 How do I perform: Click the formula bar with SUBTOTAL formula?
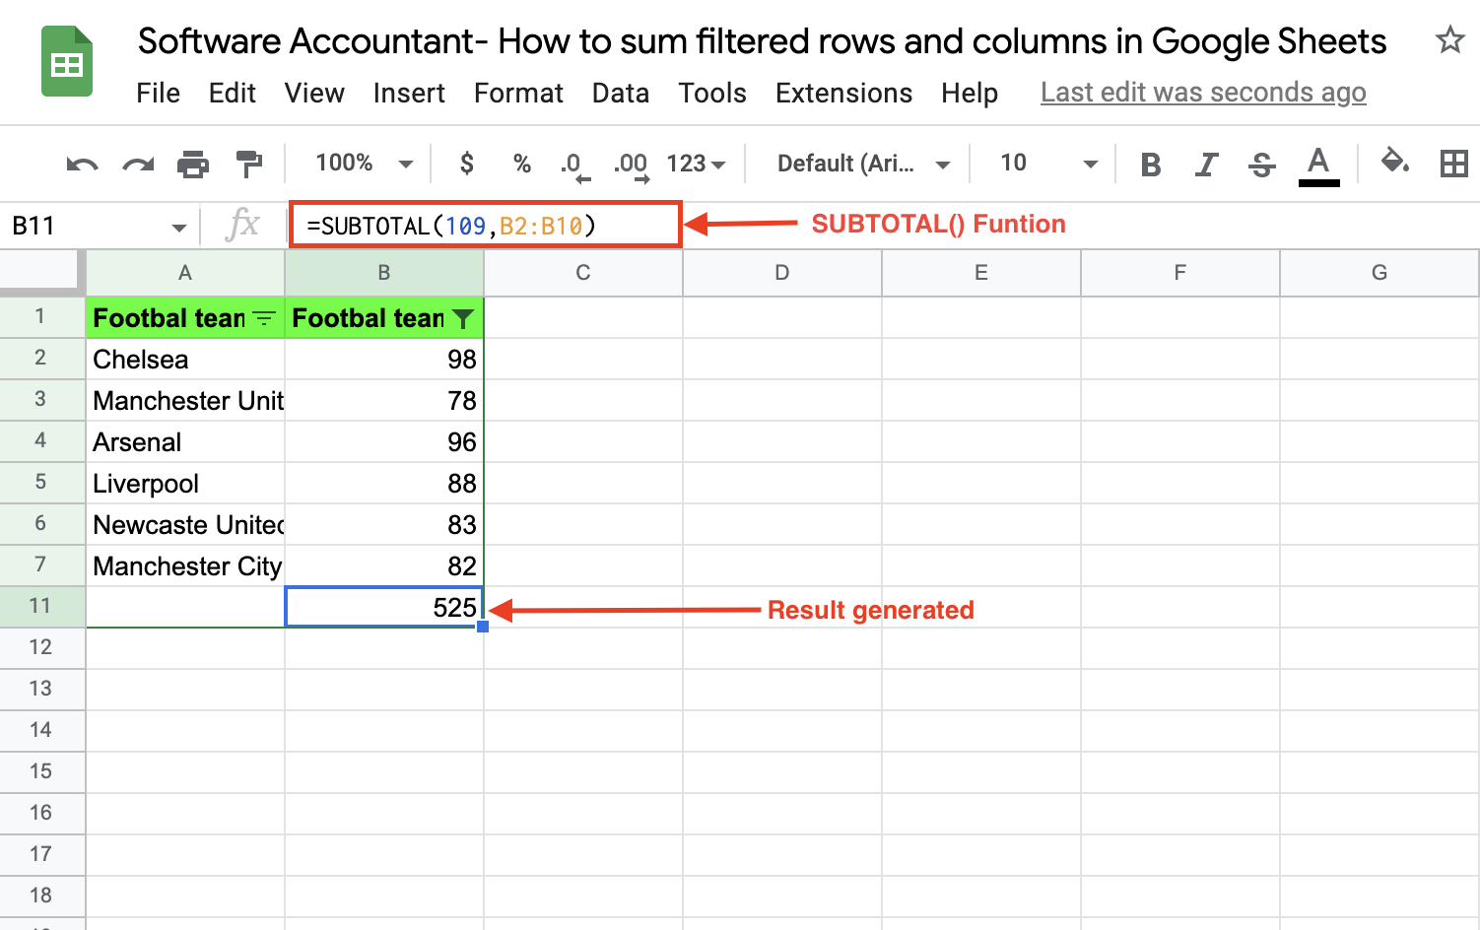pos(486,226)
